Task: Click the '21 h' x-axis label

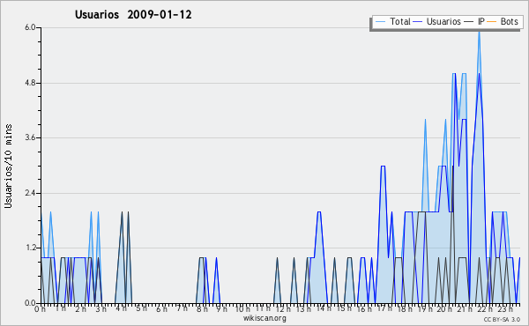Action: (466, 309)
